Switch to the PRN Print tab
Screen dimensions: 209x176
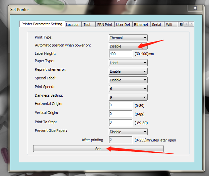[105, 25]
